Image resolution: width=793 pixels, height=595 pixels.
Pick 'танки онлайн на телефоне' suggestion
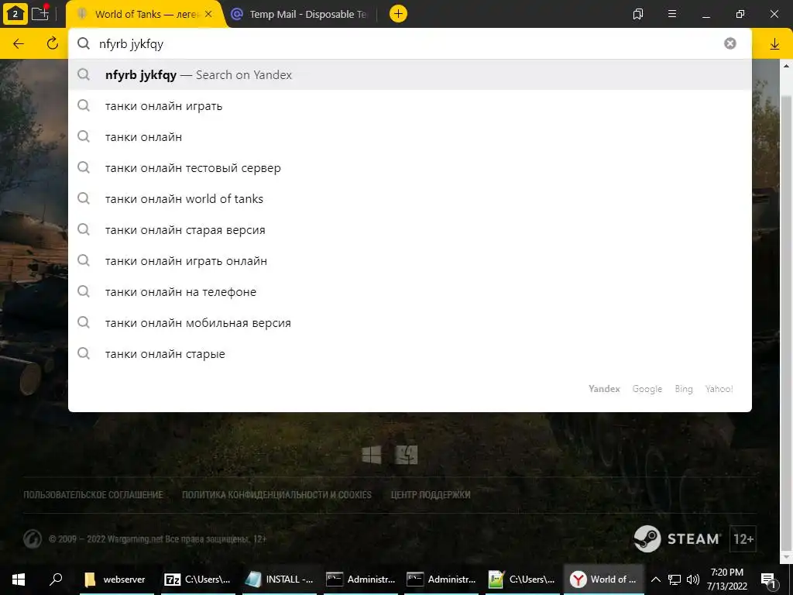tap(410, 291)
